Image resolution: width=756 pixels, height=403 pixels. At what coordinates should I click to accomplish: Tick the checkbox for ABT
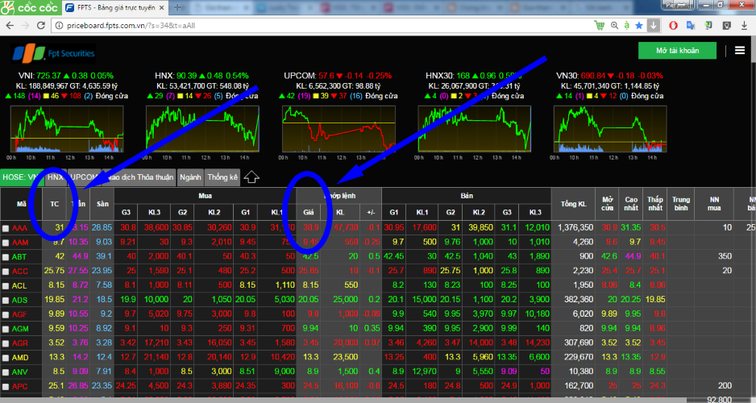[x=6, y=257]
